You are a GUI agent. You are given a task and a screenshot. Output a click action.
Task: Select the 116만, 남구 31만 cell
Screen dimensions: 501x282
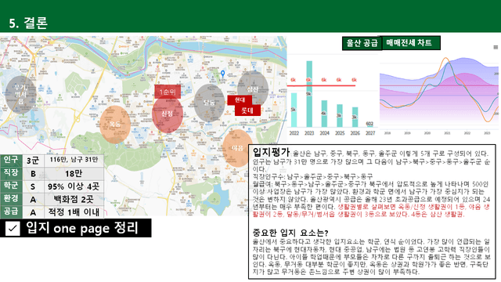click(74, 160)
